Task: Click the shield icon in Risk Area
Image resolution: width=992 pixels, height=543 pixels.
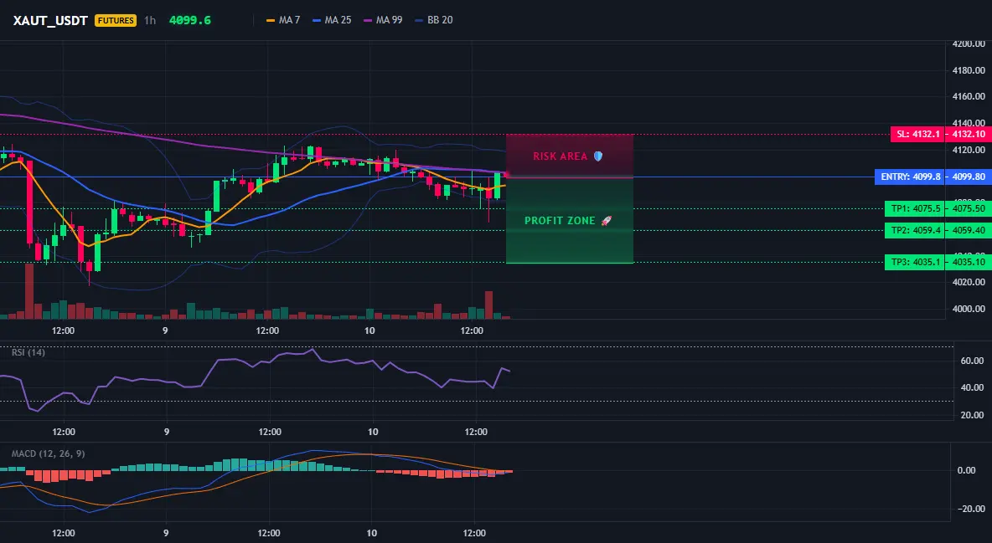Action: tap(598, 156)
